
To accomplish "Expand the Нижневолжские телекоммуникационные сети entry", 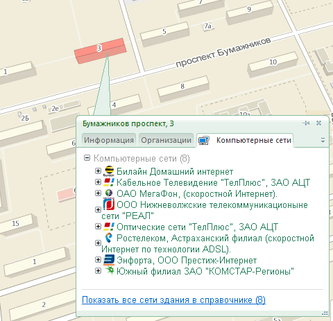I will [98, 209].
